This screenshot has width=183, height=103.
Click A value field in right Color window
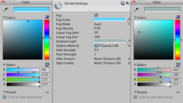[176, 84]
